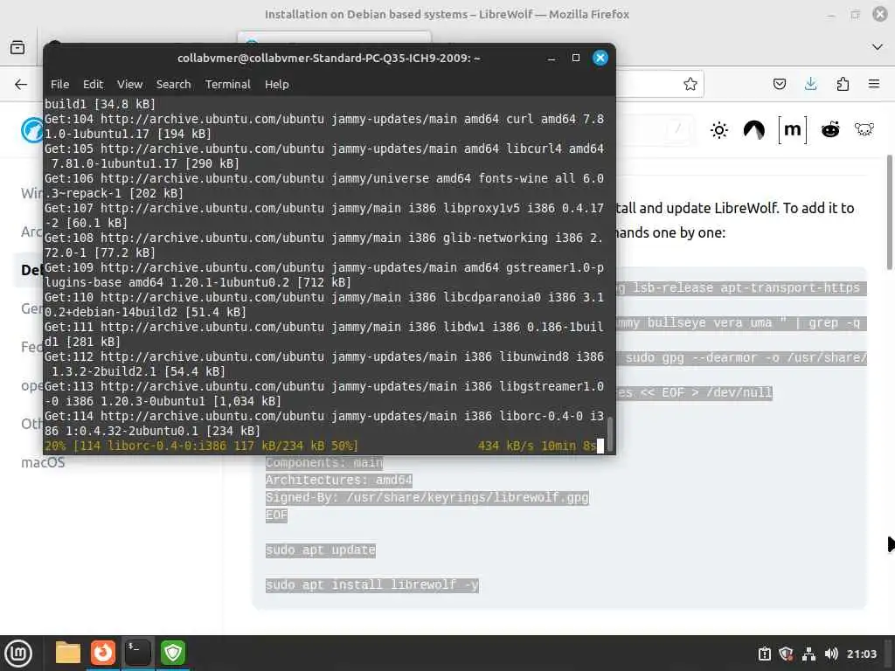This screenshot has height=671, width=895.
Task: Click the terminal window scrollbar
Action: click(609, 433)
